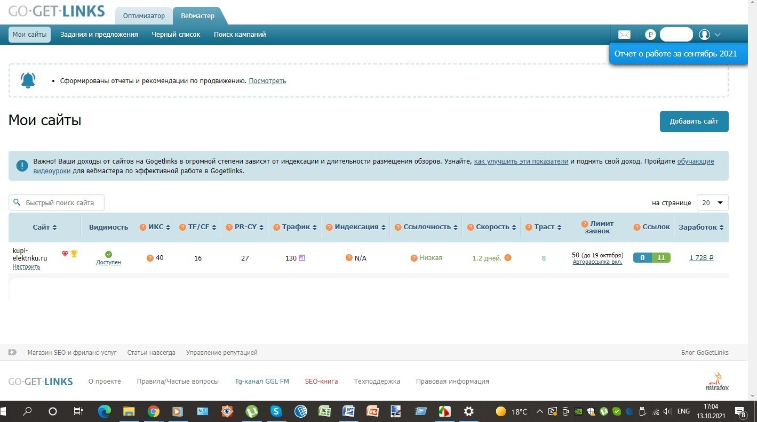Click the Mirafox logo in footer

[x=717, y=382]
